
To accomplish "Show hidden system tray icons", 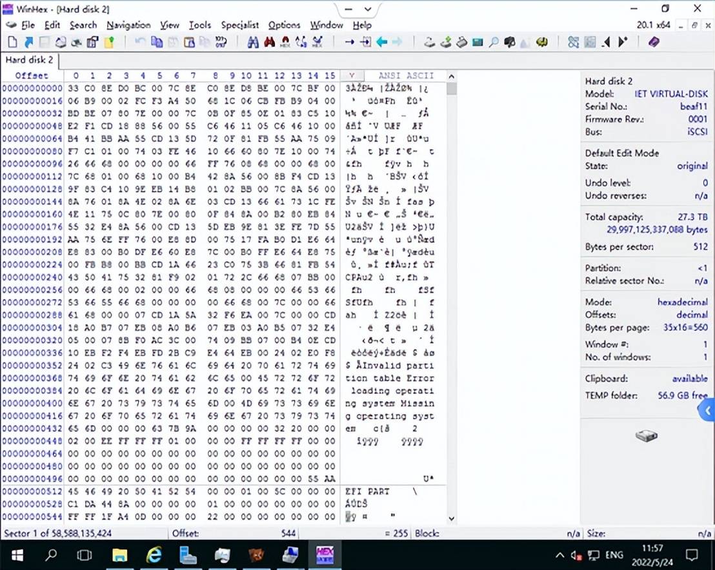I will coord(560,555).
